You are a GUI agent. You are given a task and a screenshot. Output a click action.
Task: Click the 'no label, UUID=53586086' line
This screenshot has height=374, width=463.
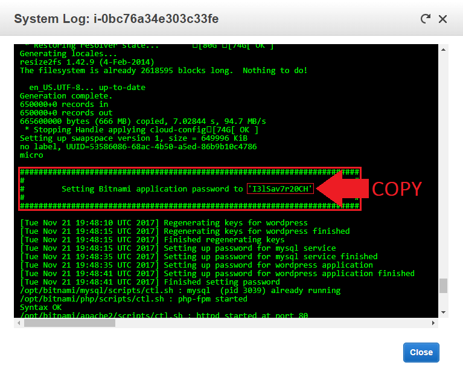click(x=138, y=147)
